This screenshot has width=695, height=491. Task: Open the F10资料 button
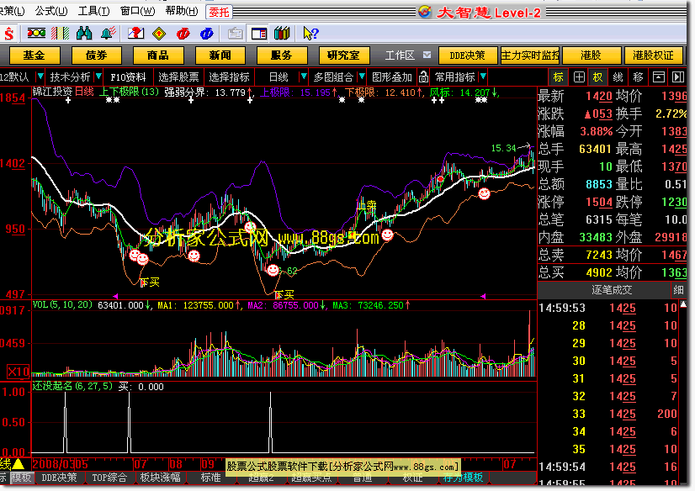coord(129,77)
